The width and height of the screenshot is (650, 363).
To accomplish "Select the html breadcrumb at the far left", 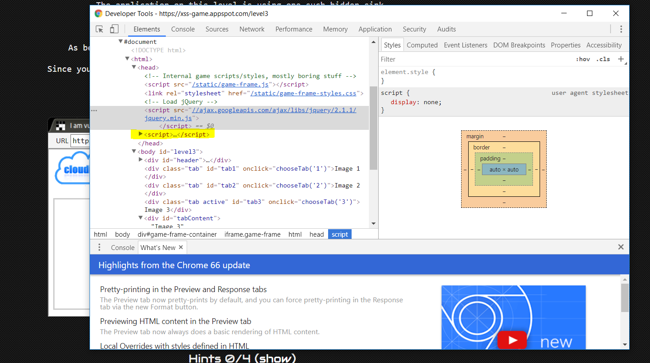I will [101, 234].
